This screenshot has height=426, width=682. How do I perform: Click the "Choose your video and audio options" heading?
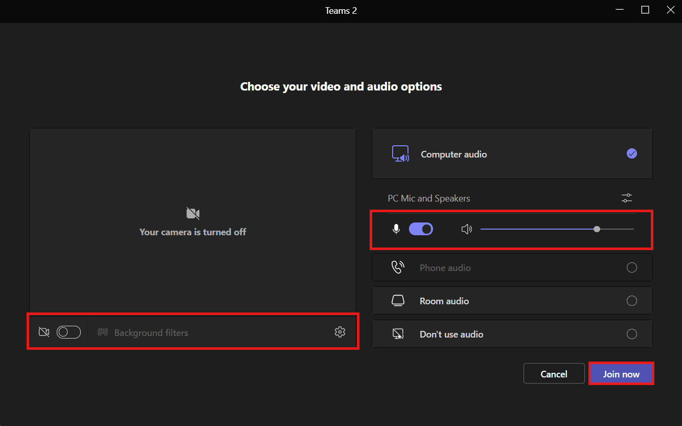(x=341, y=86)
